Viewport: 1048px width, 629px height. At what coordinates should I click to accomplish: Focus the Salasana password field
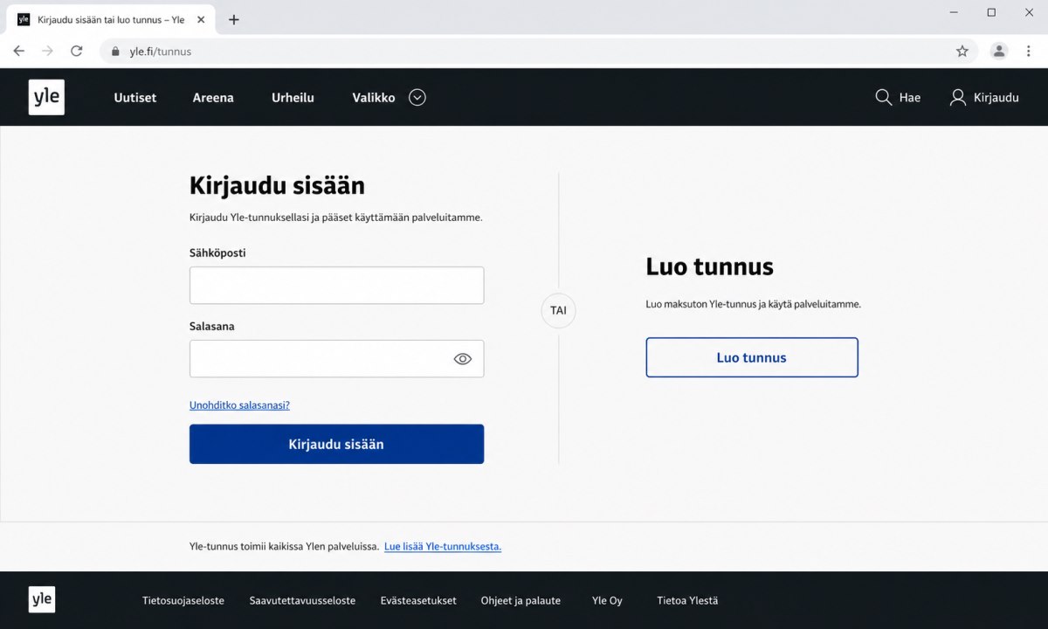coord(336,358)
